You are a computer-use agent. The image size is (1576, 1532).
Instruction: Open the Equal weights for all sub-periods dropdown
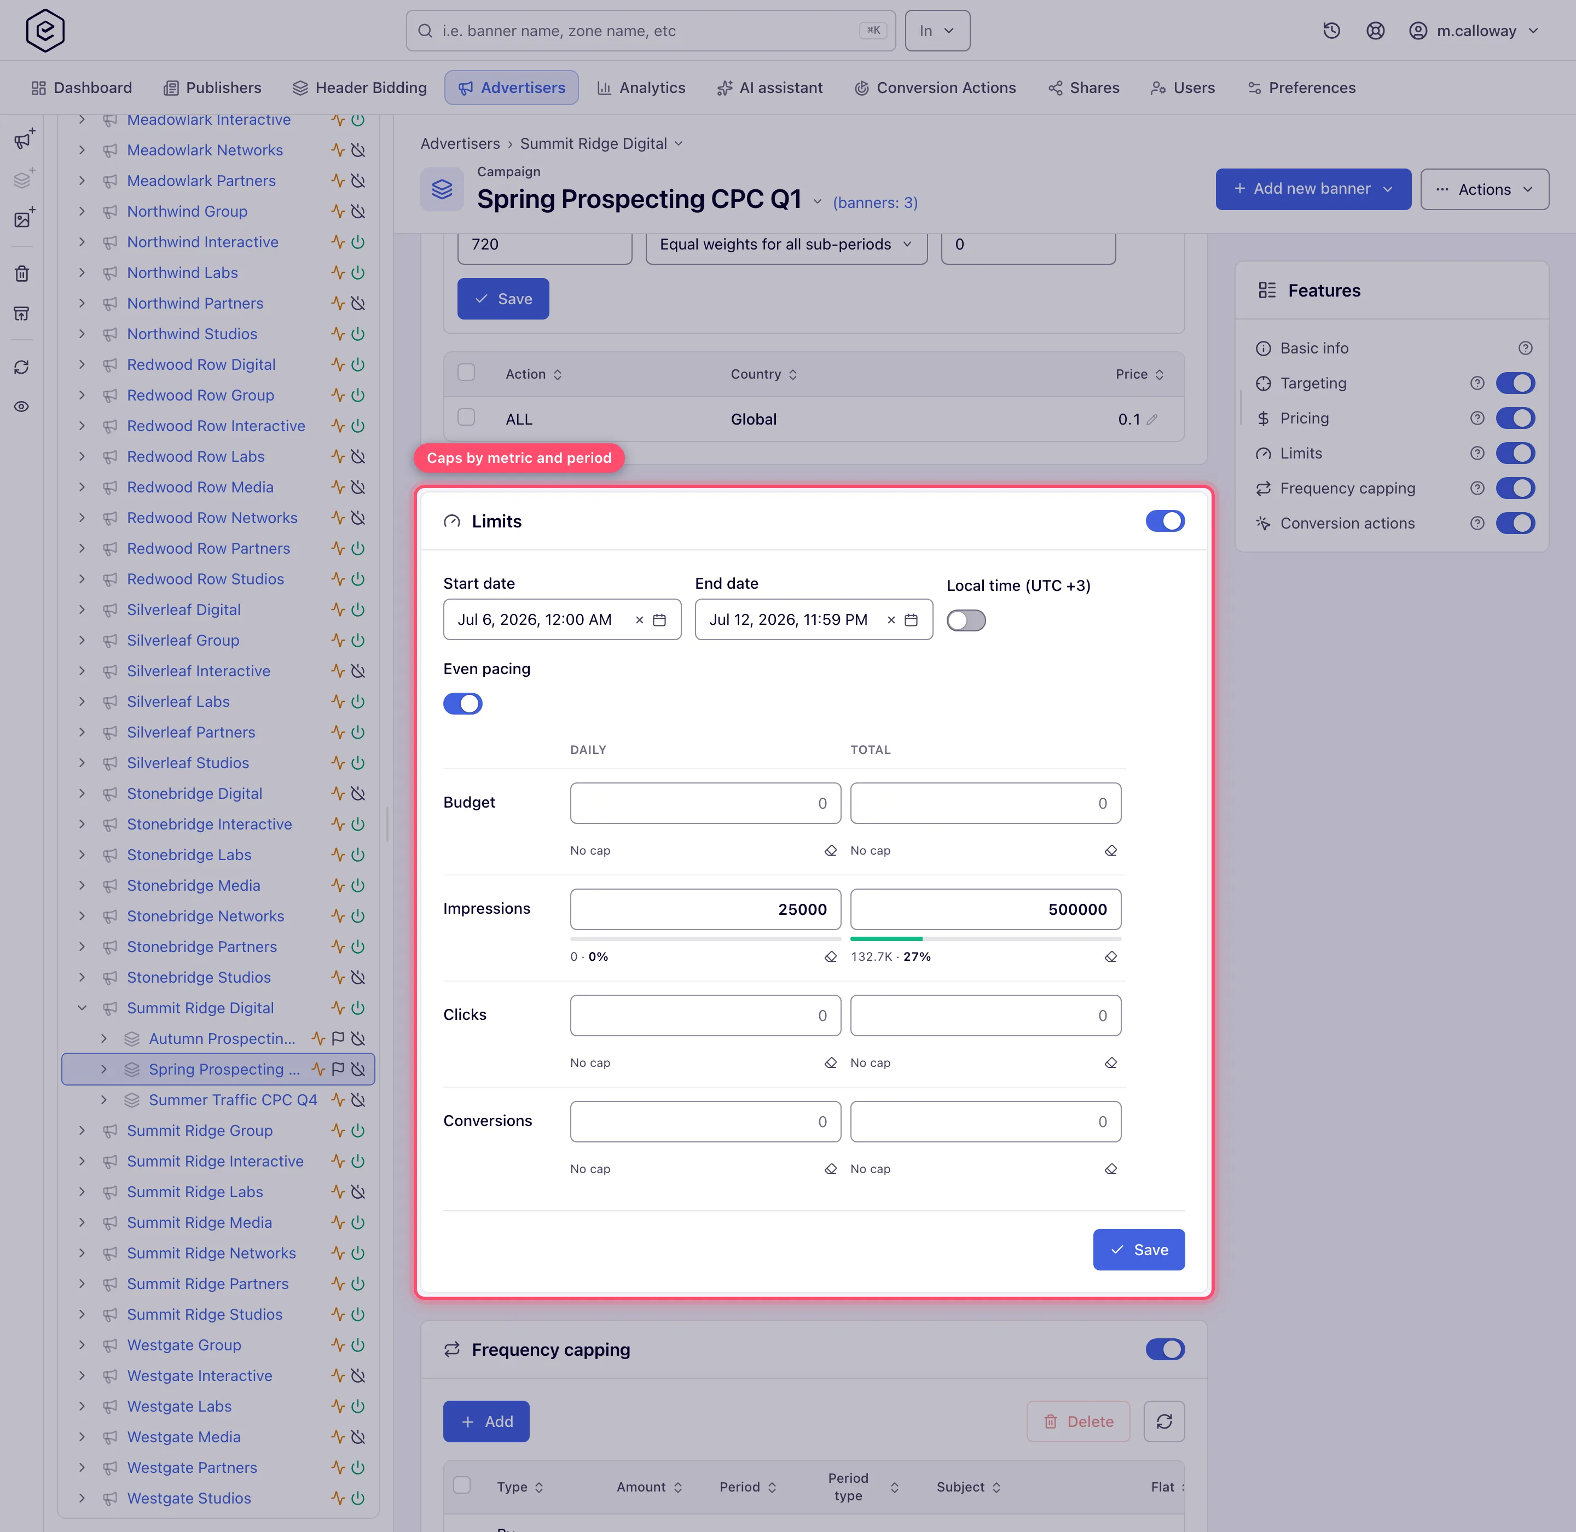click(786, 245)
